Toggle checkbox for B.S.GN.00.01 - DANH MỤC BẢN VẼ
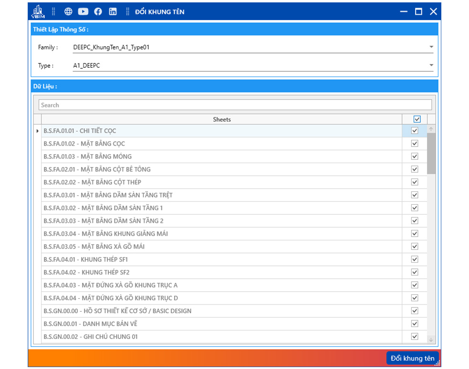Viewport: 469px width, 369px height. coord(415,324)
